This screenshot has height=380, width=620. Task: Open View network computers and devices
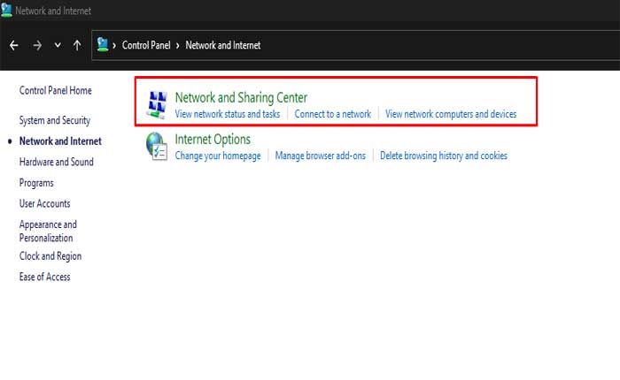[x=451, y=114]
